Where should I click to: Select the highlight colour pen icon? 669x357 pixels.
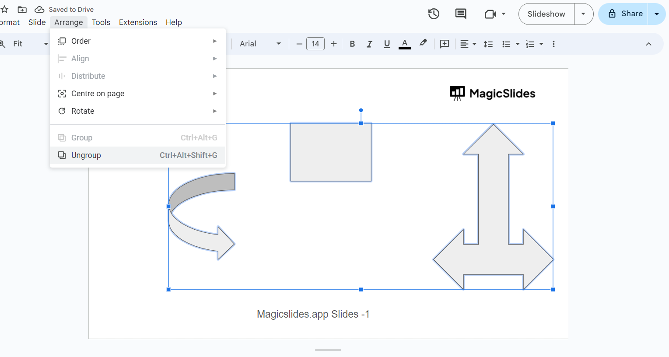[x=423, y=43]
